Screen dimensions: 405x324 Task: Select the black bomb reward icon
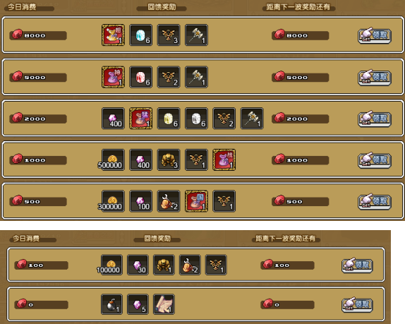pyautogui.click(x=112, y=304)
